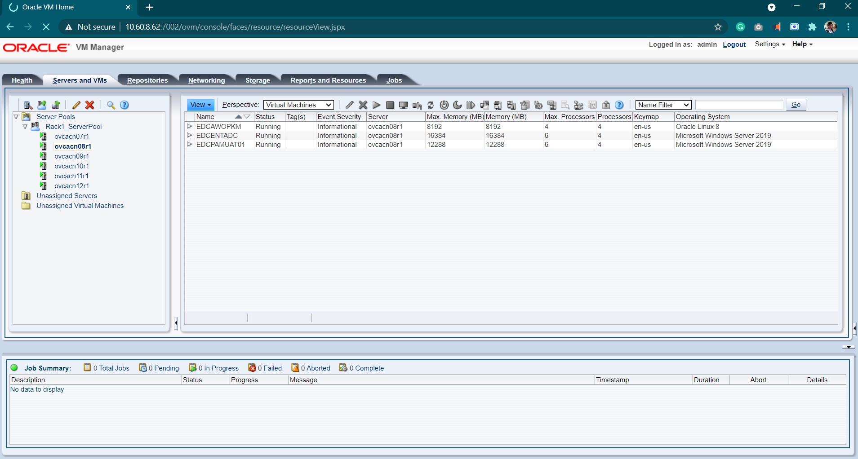Image resolution: width=858 pixels, height=459 pixels.
Task: Click the browser address bar URL
Action: click(x=235, y=27)
